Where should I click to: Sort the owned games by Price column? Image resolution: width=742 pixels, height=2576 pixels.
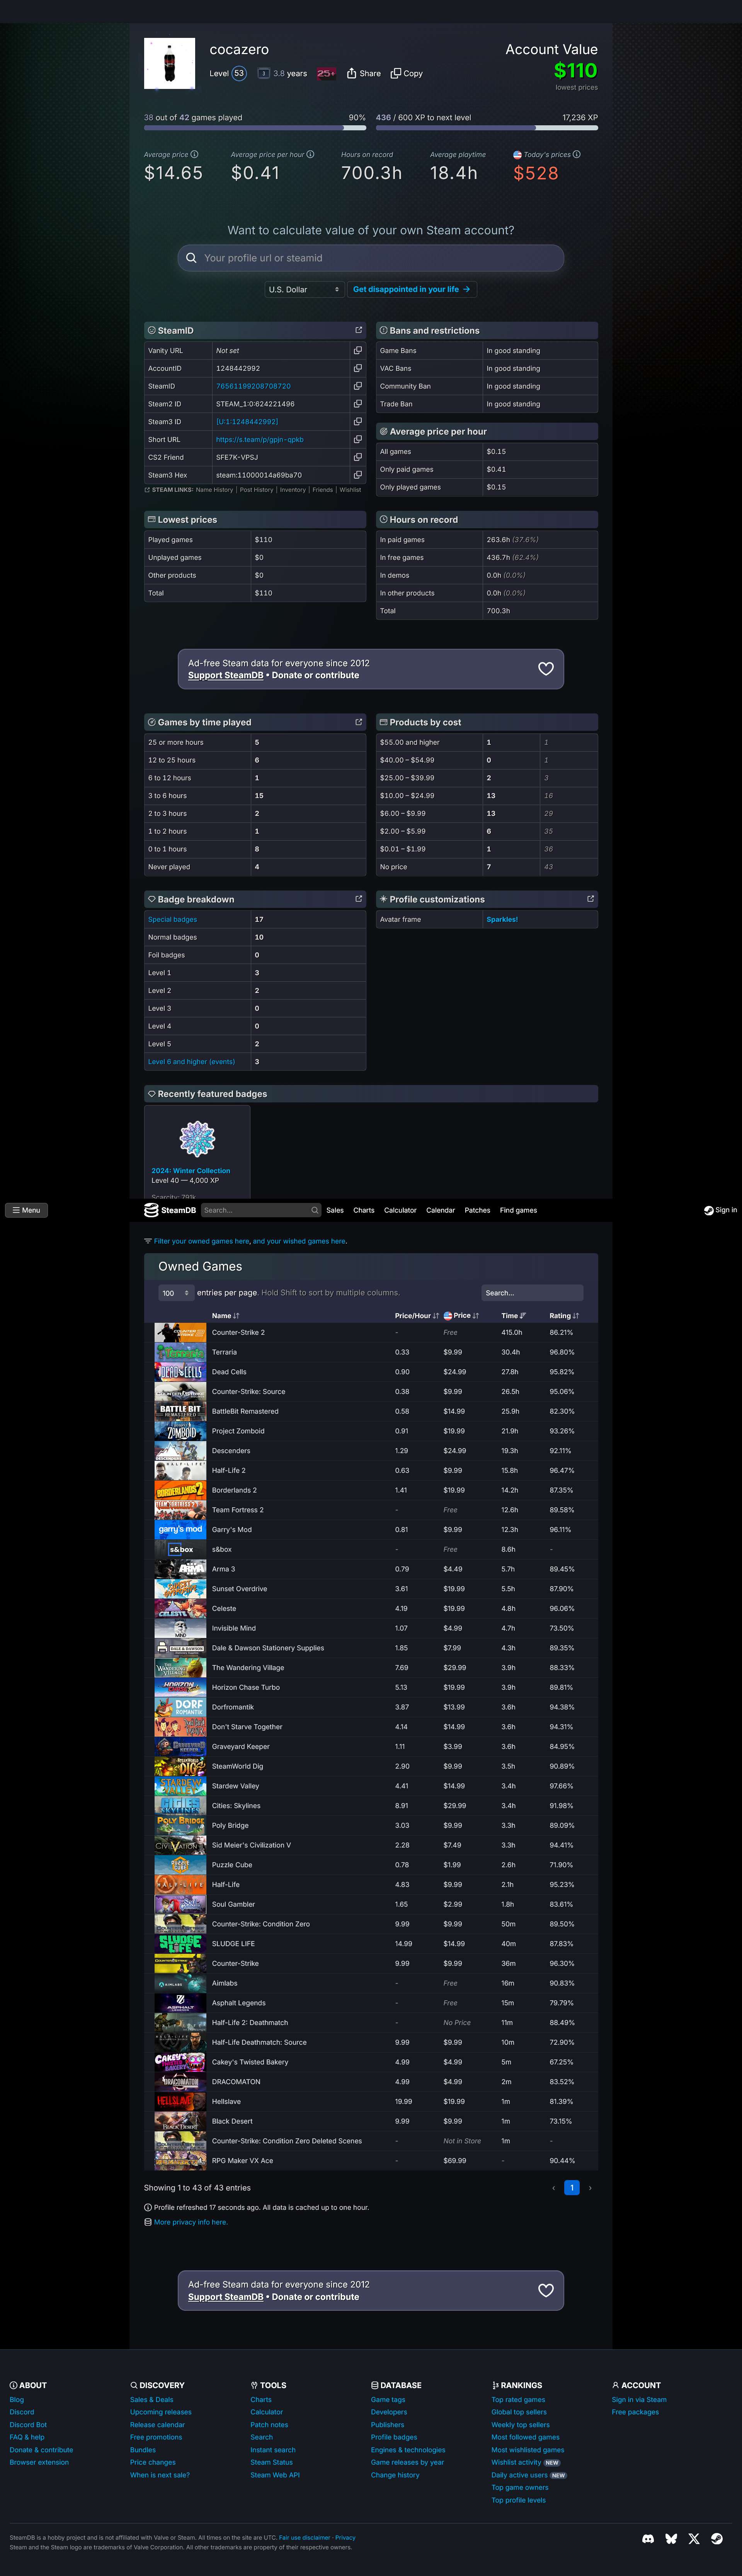click(x=461, y=1315)
